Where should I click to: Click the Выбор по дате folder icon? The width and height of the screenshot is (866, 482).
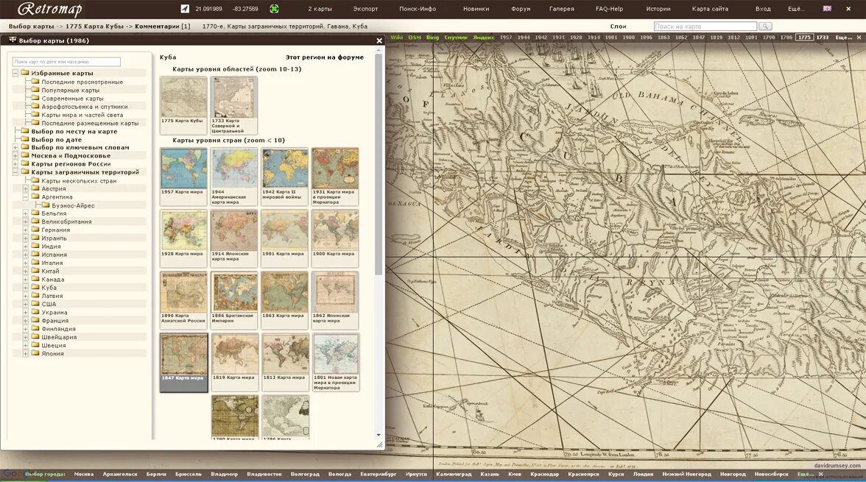[25, 140]
